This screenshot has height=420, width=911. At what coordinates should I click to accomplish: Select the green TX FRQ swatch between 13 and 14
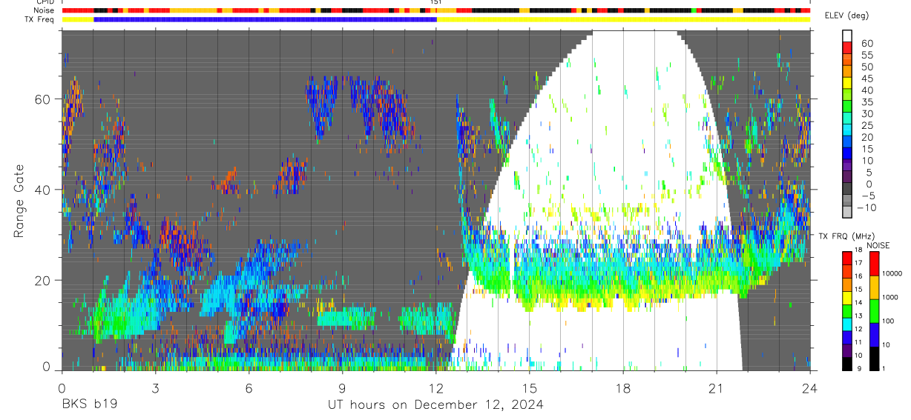848,310
